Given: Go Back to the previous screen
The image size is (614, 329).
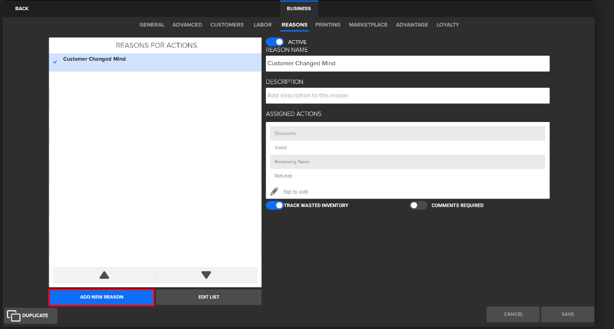Looking at the screenshot, I should click(x=22, y=9).
